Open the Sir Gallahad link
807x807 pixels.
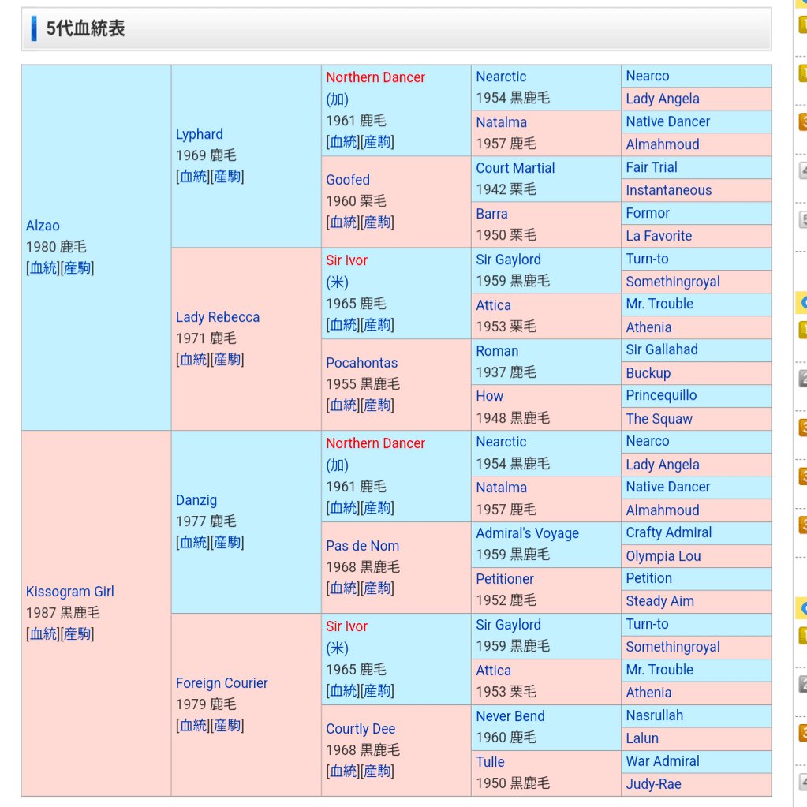click(x=661, y=349)
